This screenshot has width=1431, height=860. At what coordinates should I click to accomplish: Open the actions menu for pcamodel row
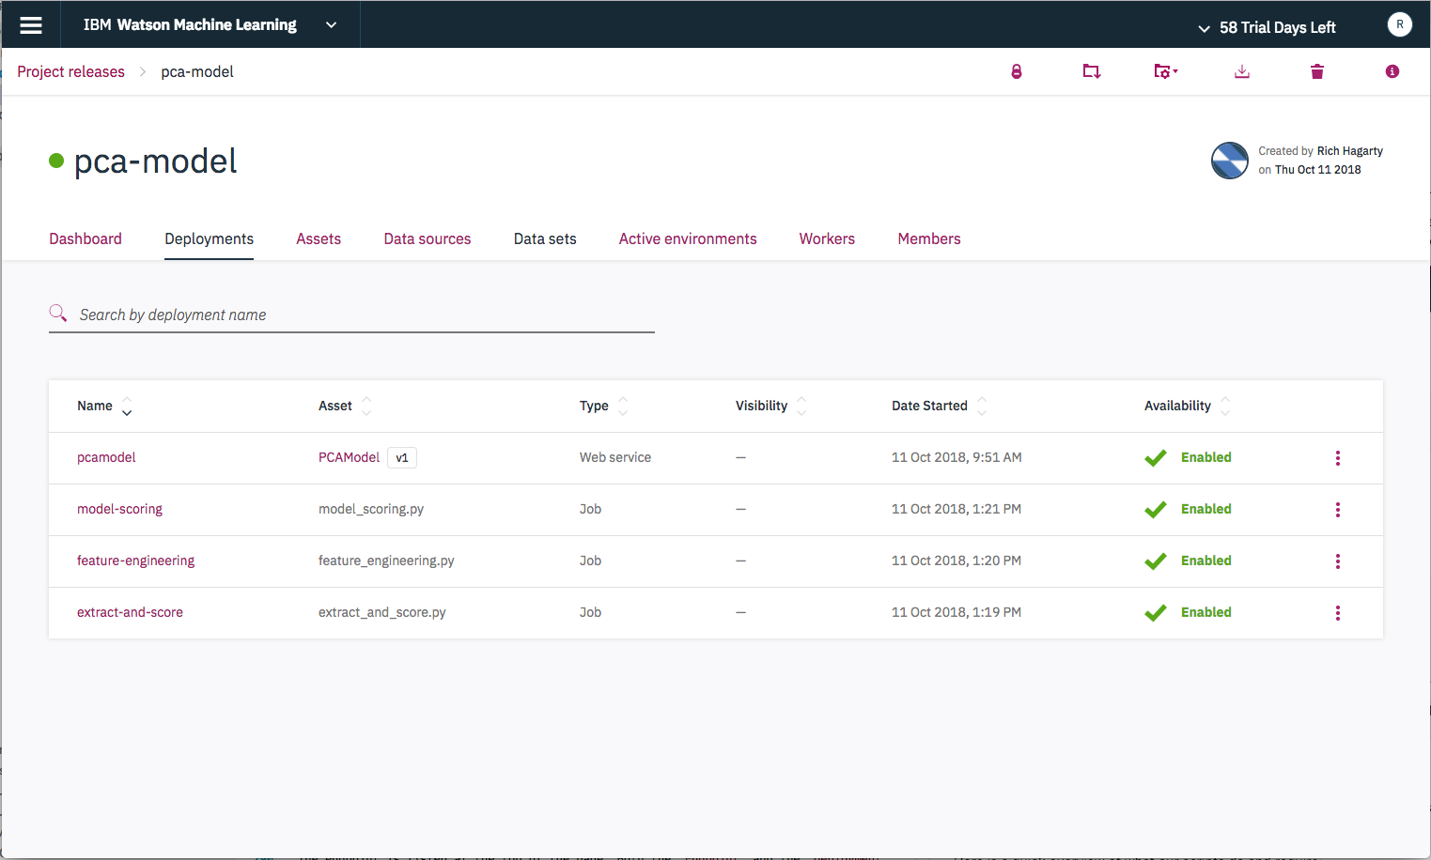coord(1338,458)
